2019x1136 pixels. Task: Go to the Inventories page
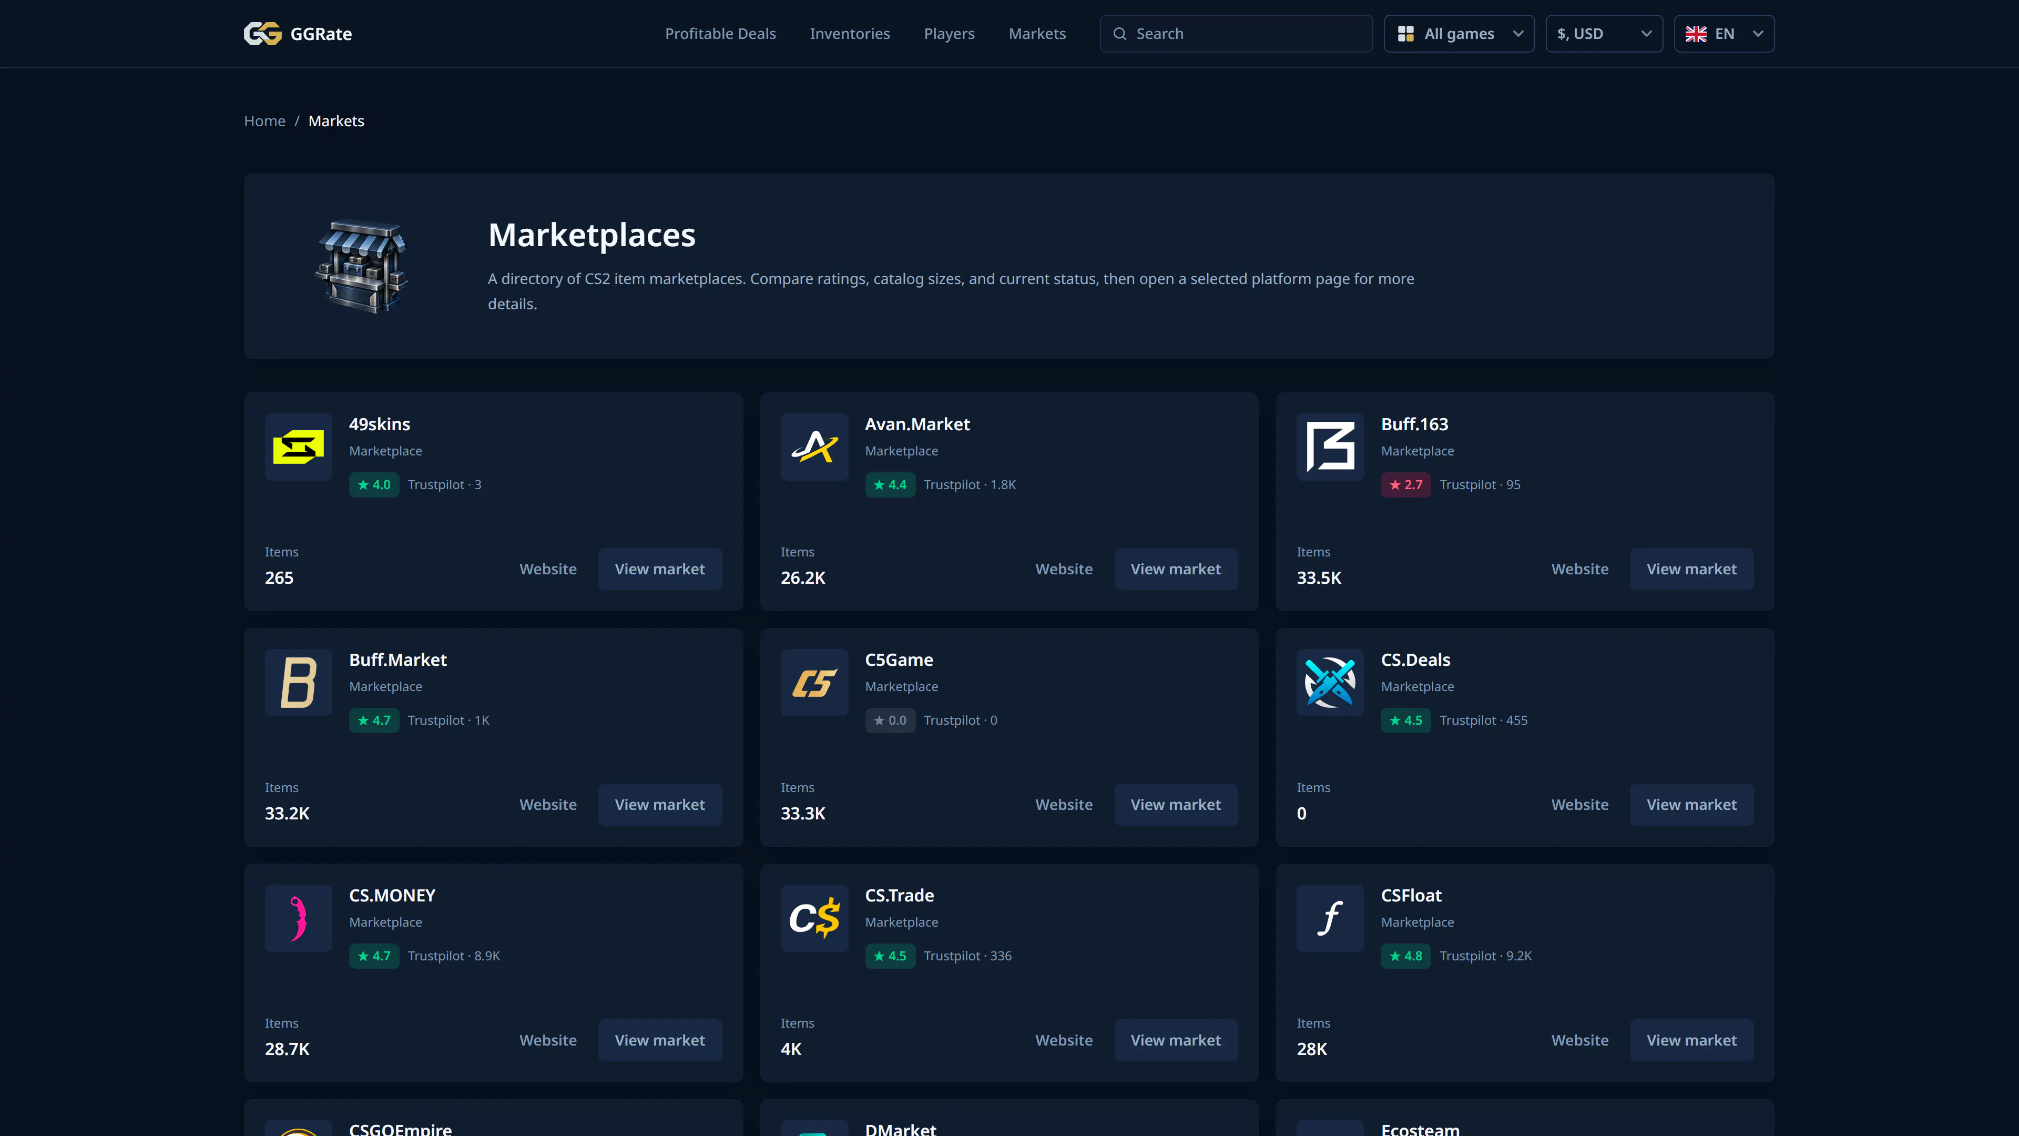click(850, 34)
